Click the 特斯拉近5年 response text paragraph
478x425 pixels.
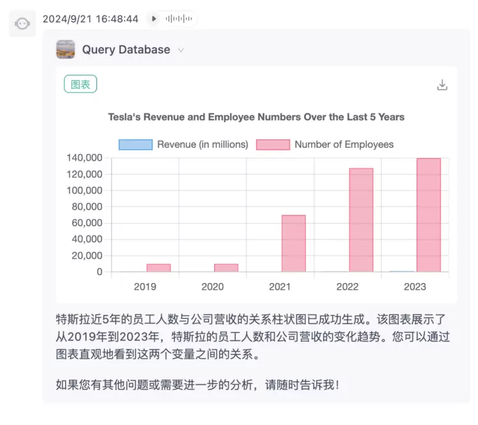point(255,336)
